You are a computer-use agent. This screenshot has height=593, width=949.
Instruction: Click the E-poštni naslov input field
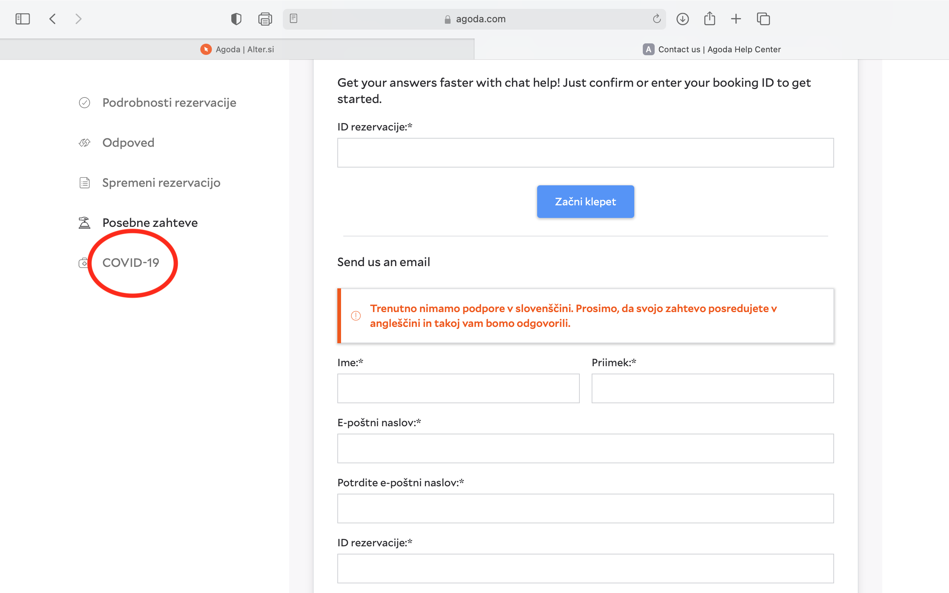tap(585, 448)
